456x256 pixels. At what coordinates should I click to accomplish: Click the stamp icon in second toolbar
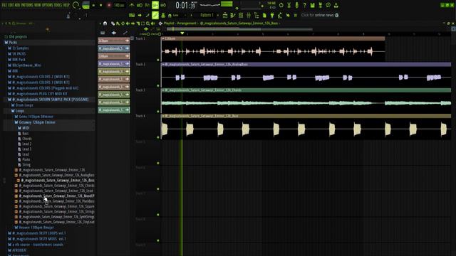click(x=163, y=15)
